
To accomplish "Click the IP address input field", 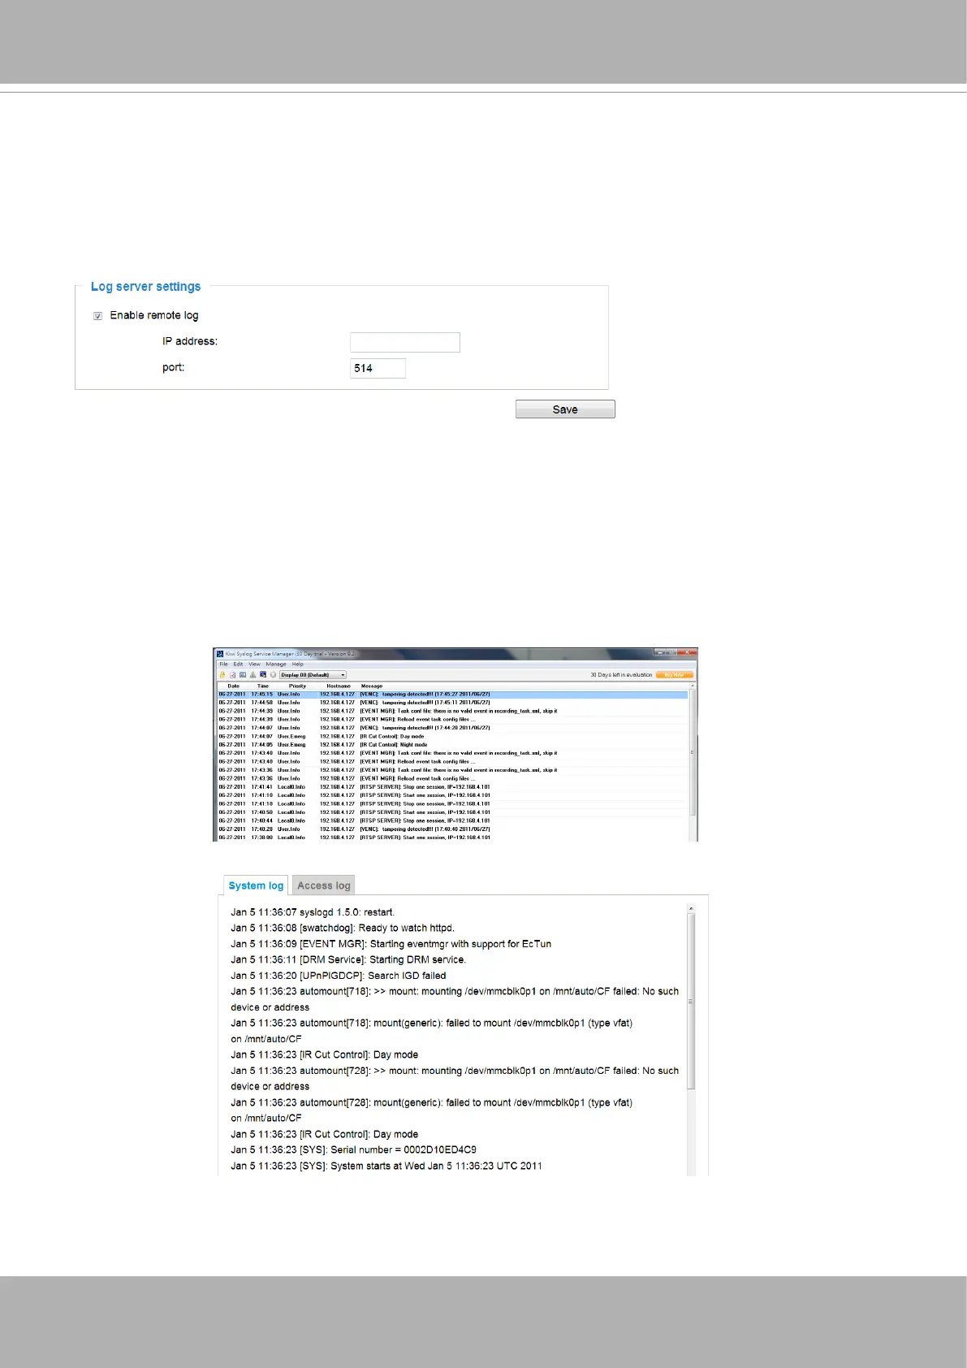I will click(x=405, y=342).
